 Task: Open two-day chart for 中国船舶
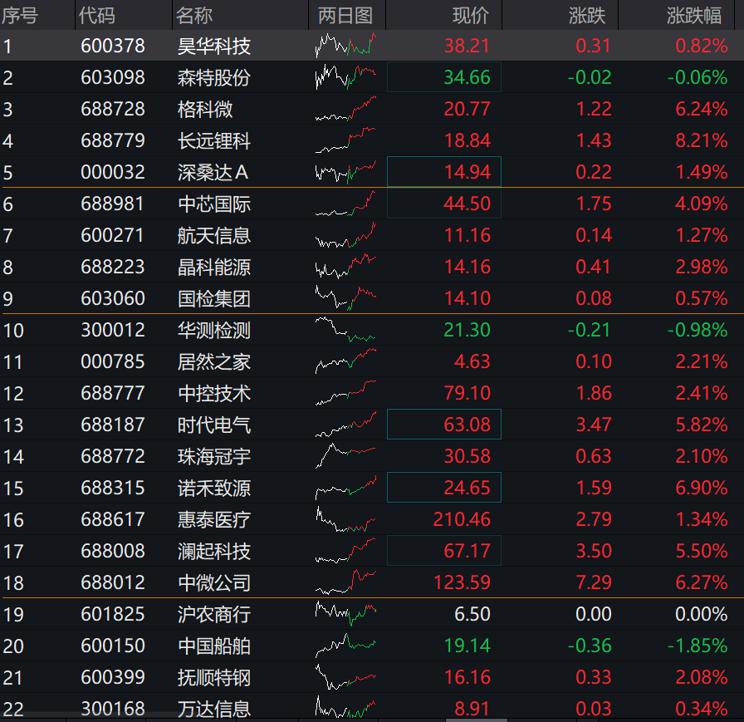(345, 646)
